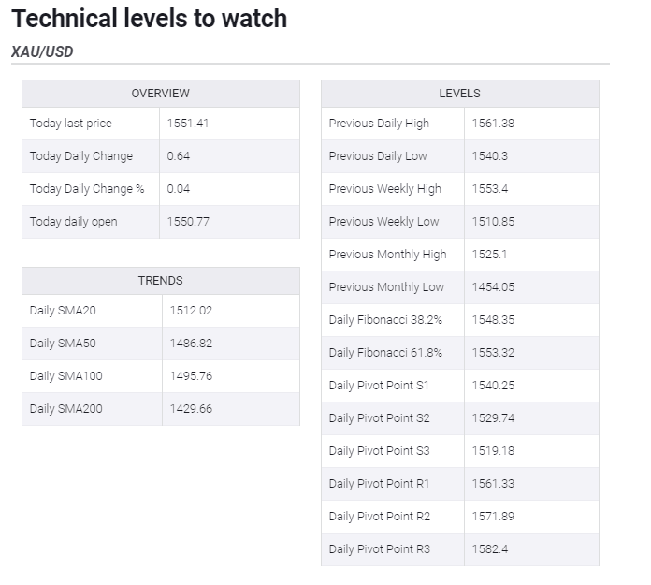651x585 pixels.
Task: Click the Today Daily Change label
Action: 81,156
